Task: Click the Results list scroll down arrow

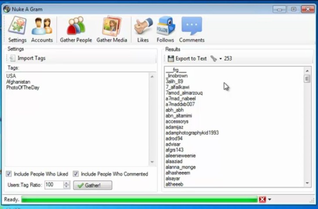Action: [307, 183]
